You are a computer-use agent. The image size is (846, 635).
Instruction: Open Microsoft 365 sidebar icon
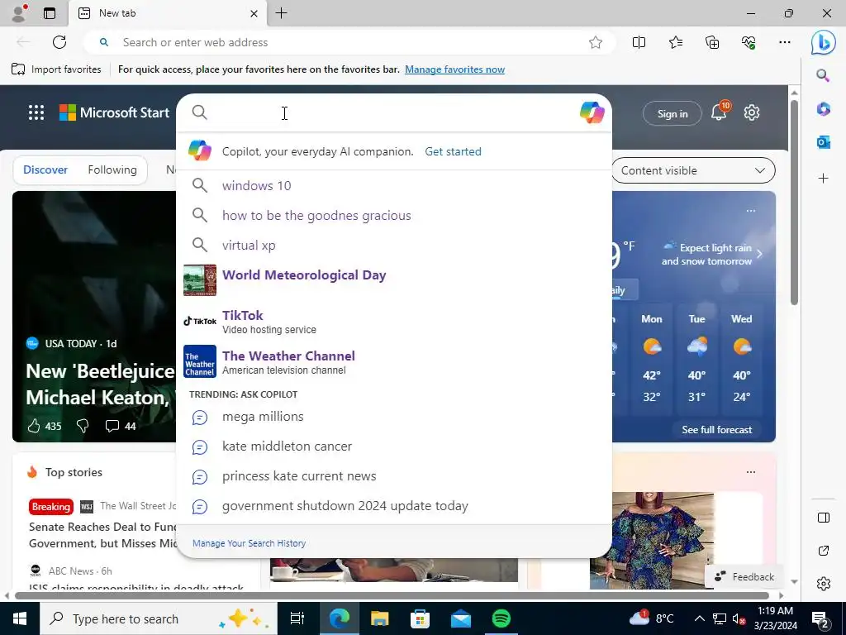(x=824, y=108)
